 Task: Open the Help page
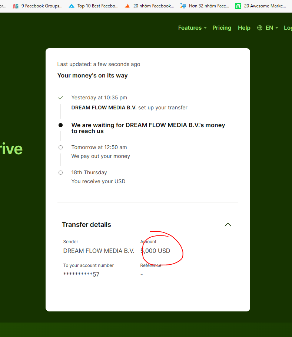pos(244,28)
